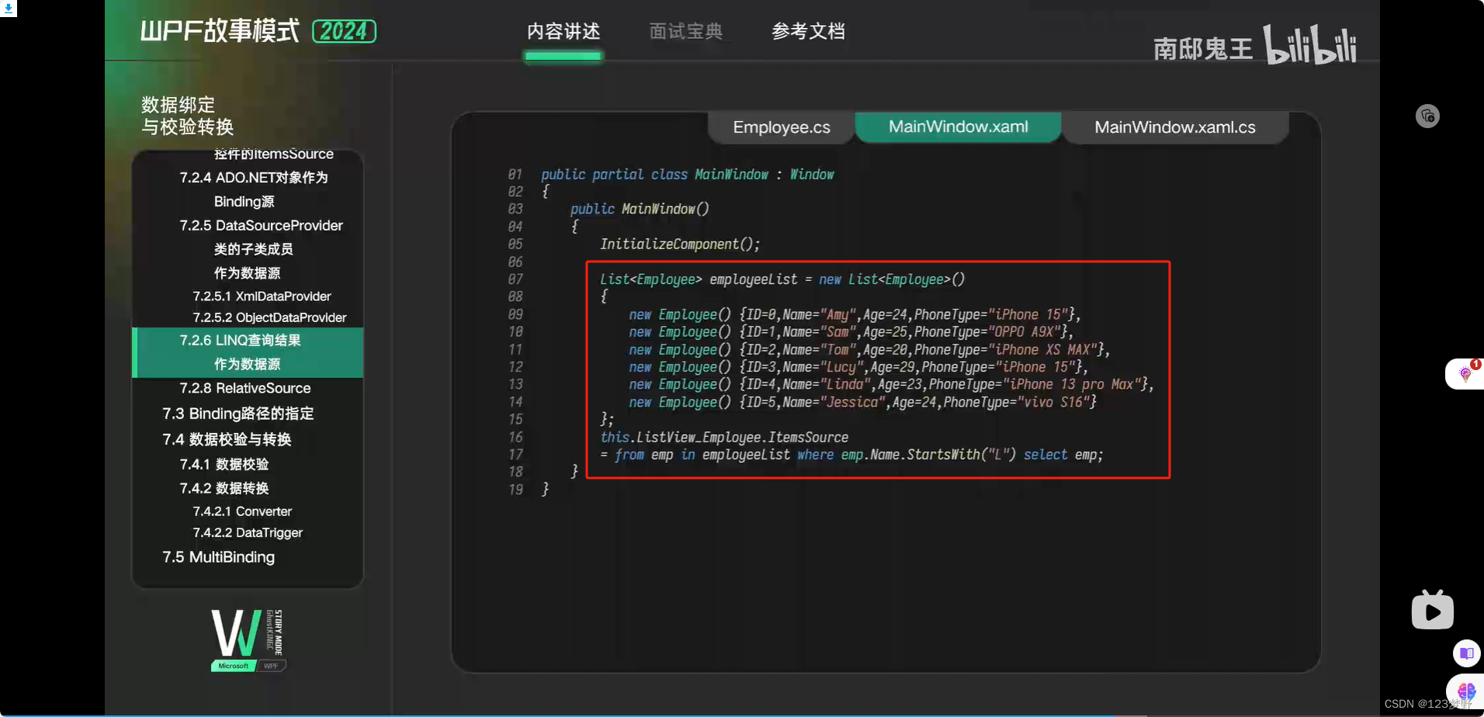
Task: Click the Microsoft badge under W logo
Action: [x=233, y=666]
